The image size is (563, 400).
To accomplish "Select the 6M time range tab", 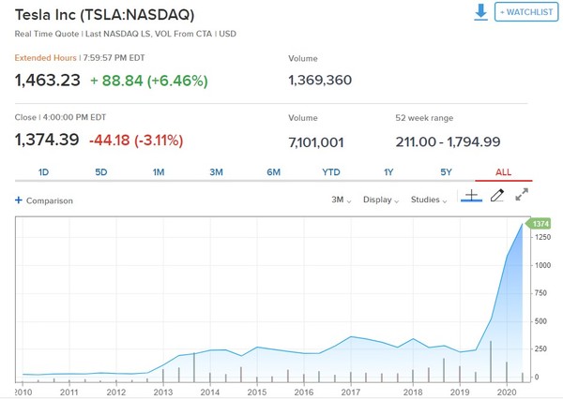I will coord(273,172).
